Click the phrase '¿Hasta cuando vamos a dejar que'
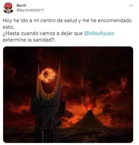 43,34
